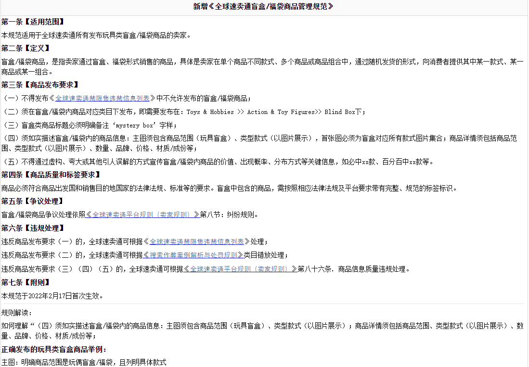Click heading 第七条【附则】
This screenshot has height=367, width=529.
[26, 282]
